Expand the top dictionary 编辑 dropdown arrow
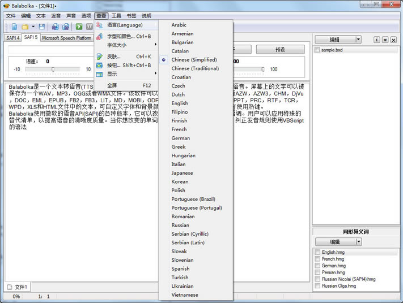The image size is (403, 303). [x=358, y=40]
